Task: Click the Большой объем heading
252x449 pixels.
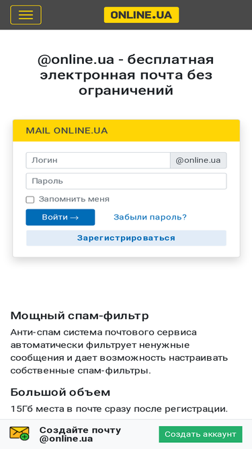Action: [x=60, y=392]
